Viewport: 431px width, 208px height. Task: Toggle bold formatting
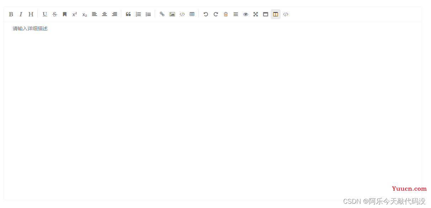pos(11,14)
